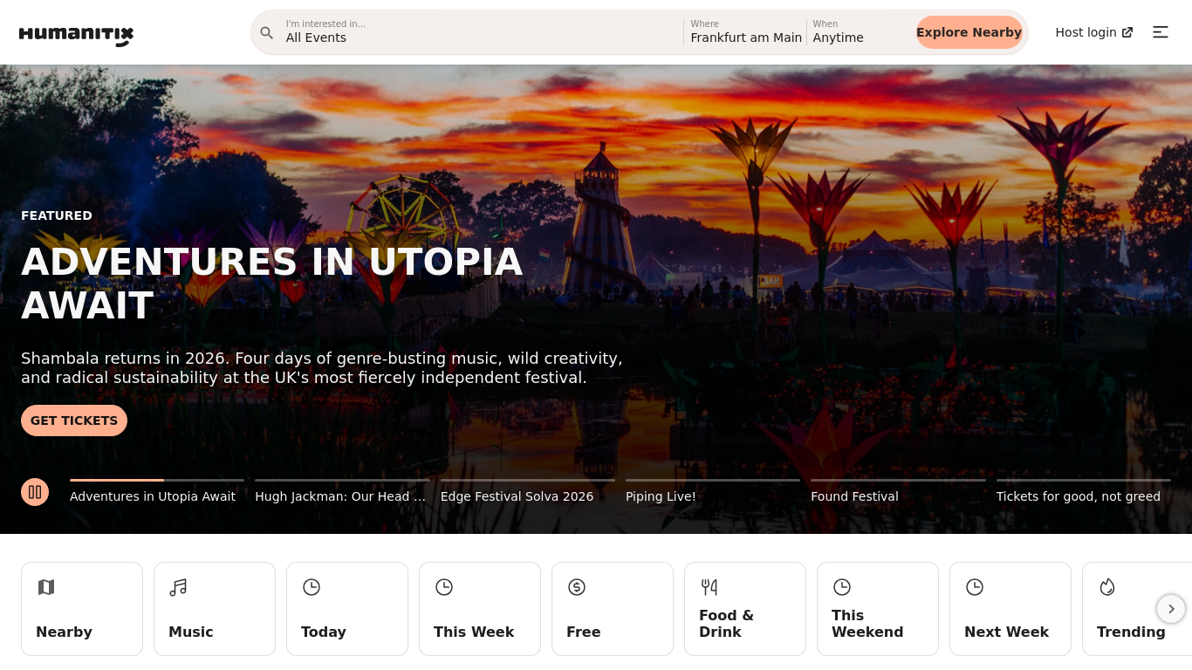The height and width of the screenshot is (670, 1192).
Task: Click the FEATURED label
Action: [57, 215]
